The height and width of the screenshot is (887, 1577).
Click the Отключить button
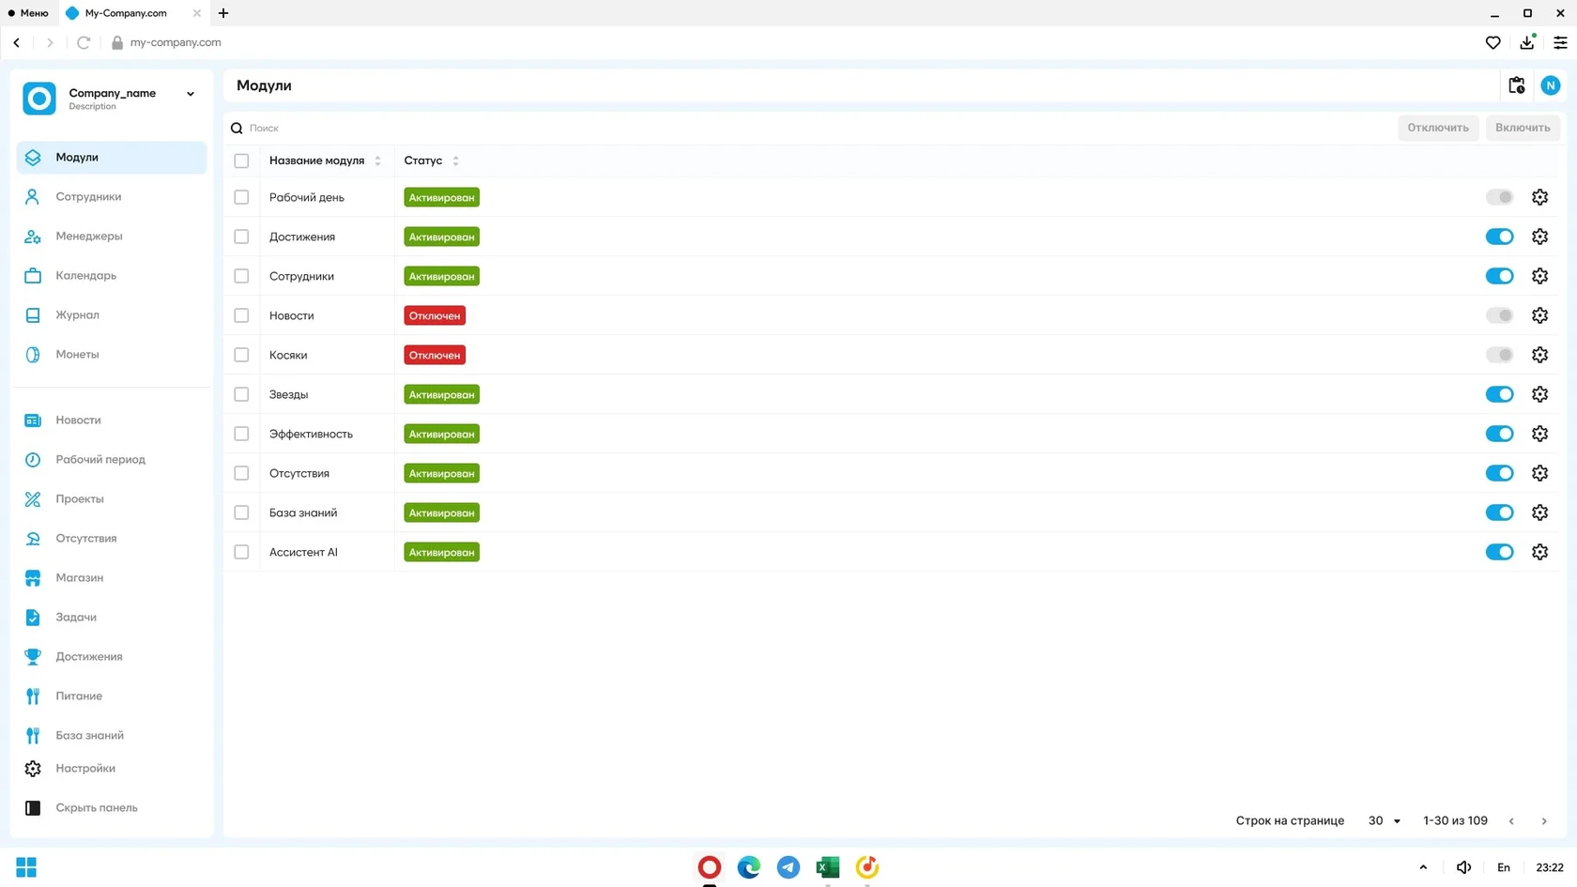(1438, 128)
